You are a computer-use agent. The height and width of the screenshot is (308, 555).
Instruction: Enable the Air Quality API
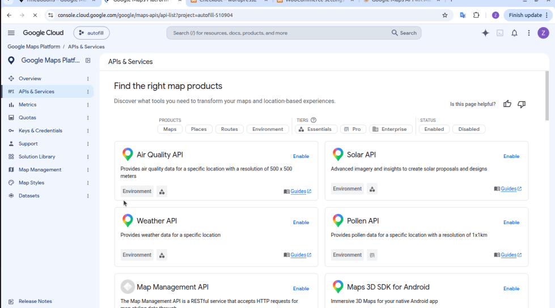coord(301,156)
